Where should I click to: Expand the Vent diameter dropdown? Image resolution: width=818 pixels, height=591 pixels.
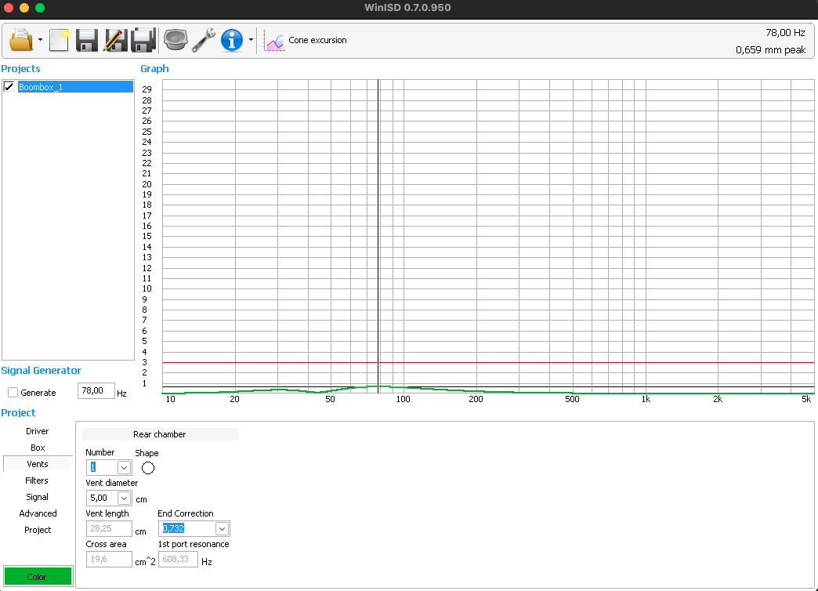pyautogui.click(x=124, y=498)
